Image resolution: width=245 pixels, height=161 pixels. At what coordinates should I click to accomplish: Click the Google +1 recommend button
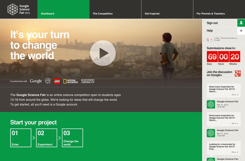(x=210, y=40)
